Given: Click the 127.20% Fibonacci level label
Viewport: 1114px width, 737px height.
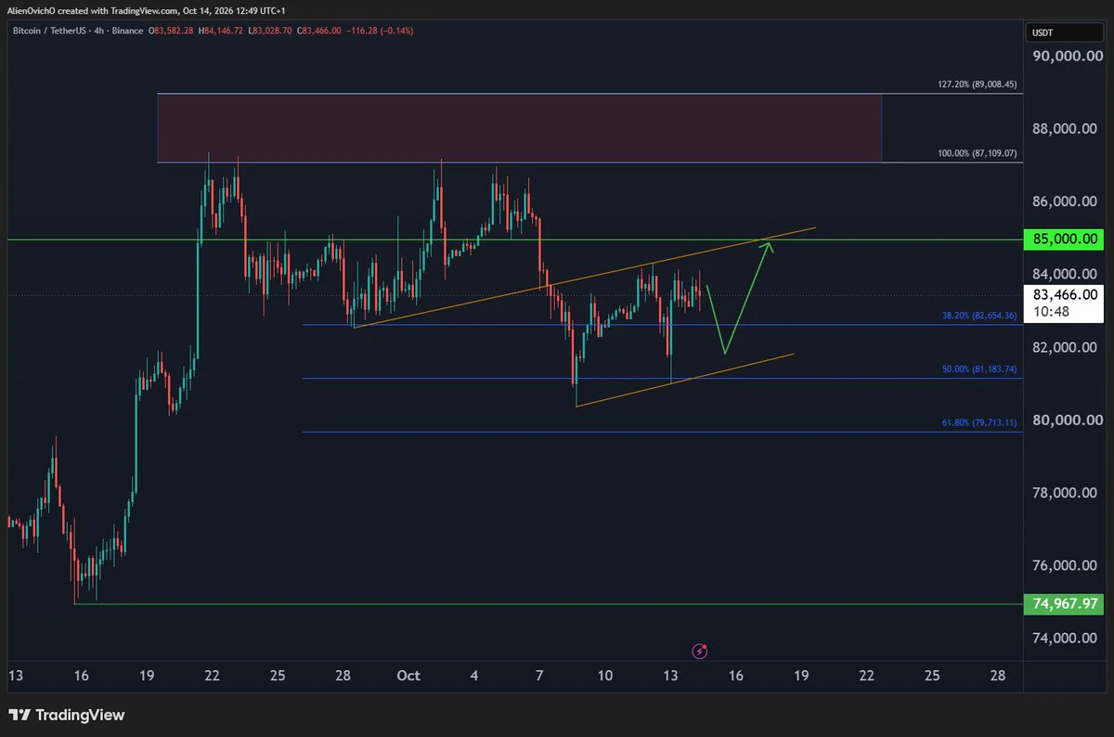Looking at the screenshot, I should click(977, 84).
